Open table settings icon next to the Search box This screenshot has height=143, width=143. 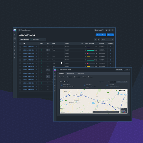click(x=99, y=39)
